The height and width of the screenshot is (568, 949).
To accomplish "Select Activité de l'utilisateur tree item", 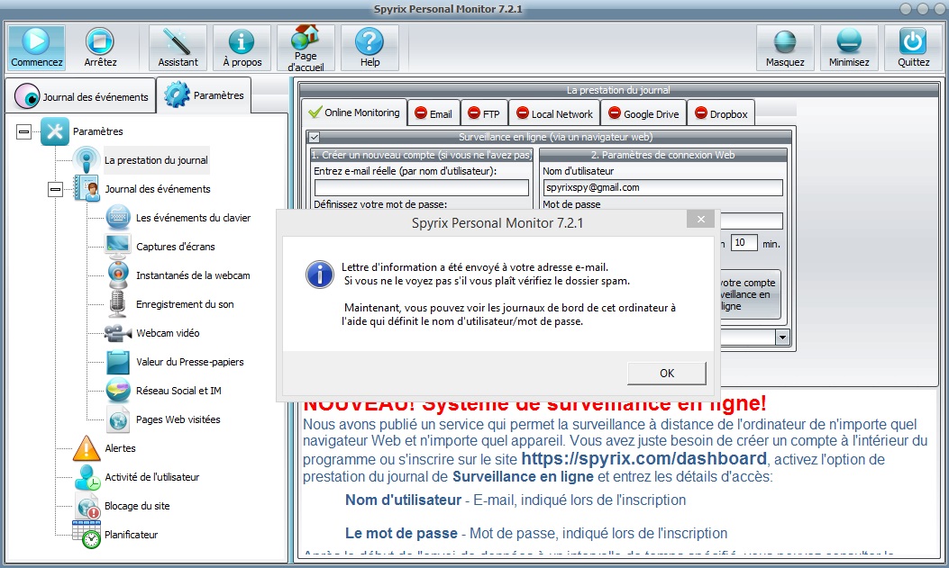I will (152, 477).
